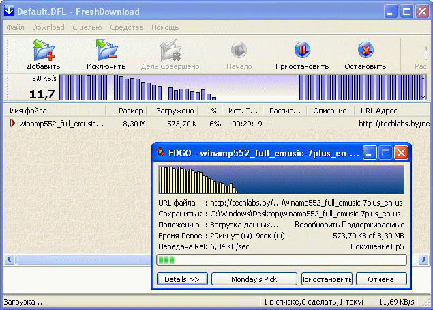Viewport: 433px width, 310px height.
Task: Close the FDGO download dialog
Action: pos(401,152)
